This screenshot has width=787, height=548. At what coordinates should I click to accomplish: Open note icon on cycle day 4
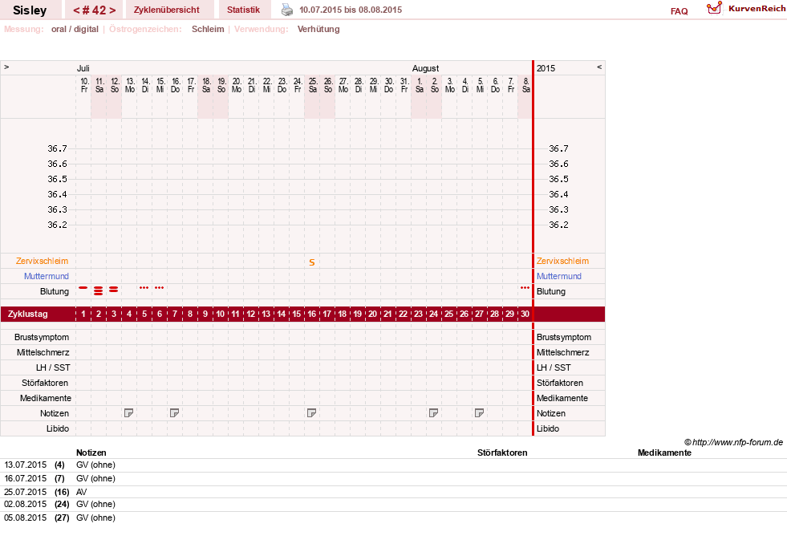coord(128,413)
